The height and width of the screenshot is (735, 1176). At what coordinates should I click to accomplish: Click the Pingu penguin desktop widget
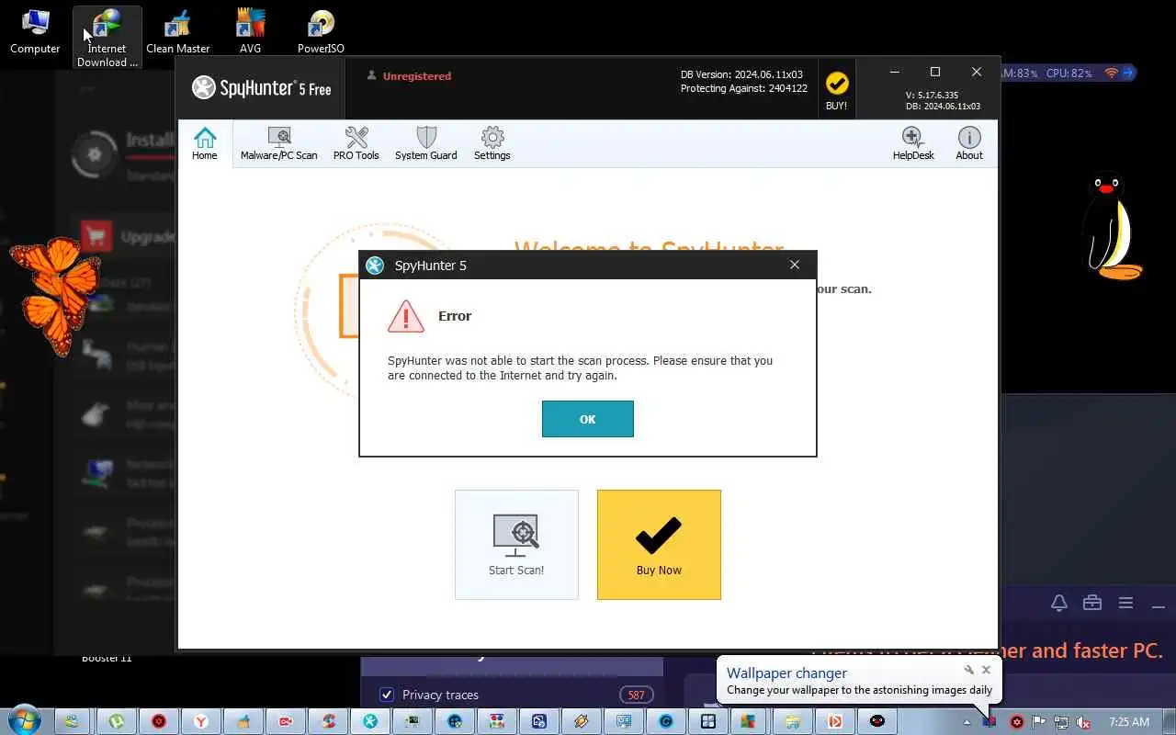click(x=1111, y=226)
